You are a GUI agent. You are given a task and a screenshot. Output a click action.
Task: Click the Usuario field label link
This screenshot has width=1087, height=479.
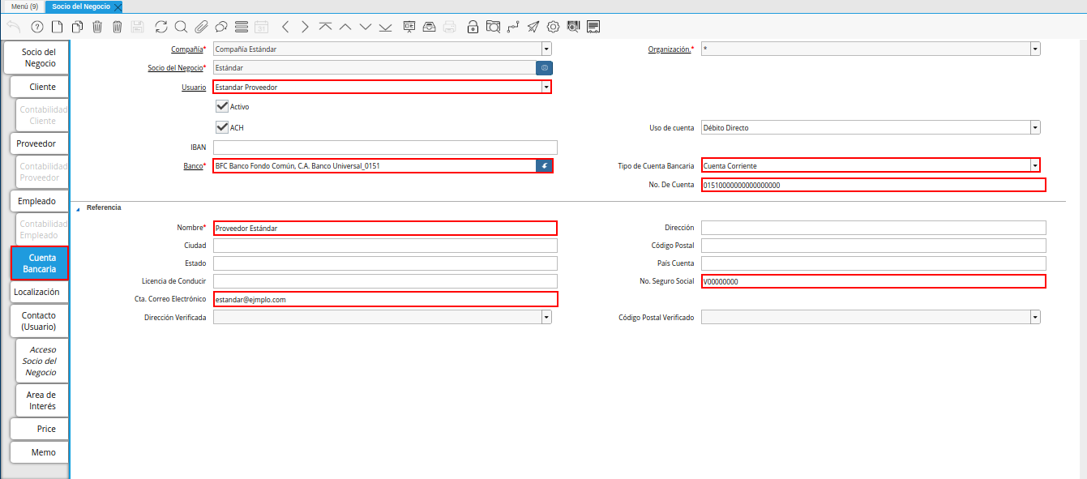[x=193, y=88]
